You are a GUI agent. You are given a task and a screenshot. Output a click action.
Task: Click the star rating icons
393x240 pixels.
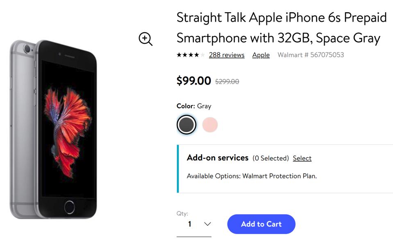pos(190,55)
